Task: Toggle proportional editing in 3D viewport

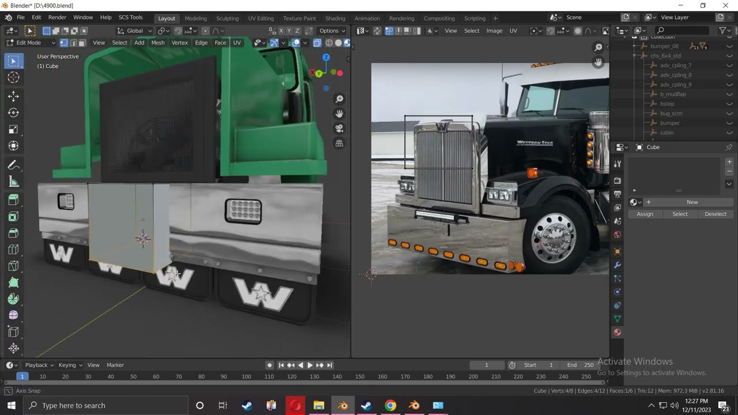Action: [x=205, y=31]
